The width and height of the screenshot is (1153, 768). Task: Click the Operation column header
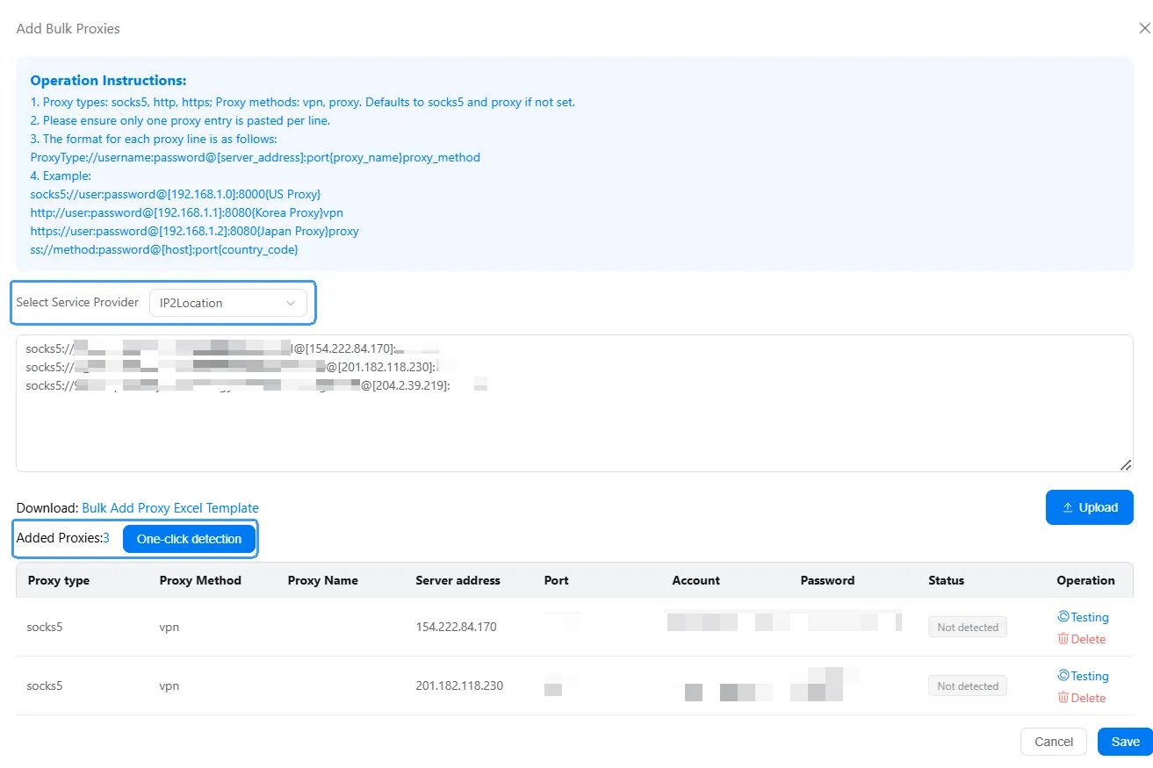coord(1085,580)
